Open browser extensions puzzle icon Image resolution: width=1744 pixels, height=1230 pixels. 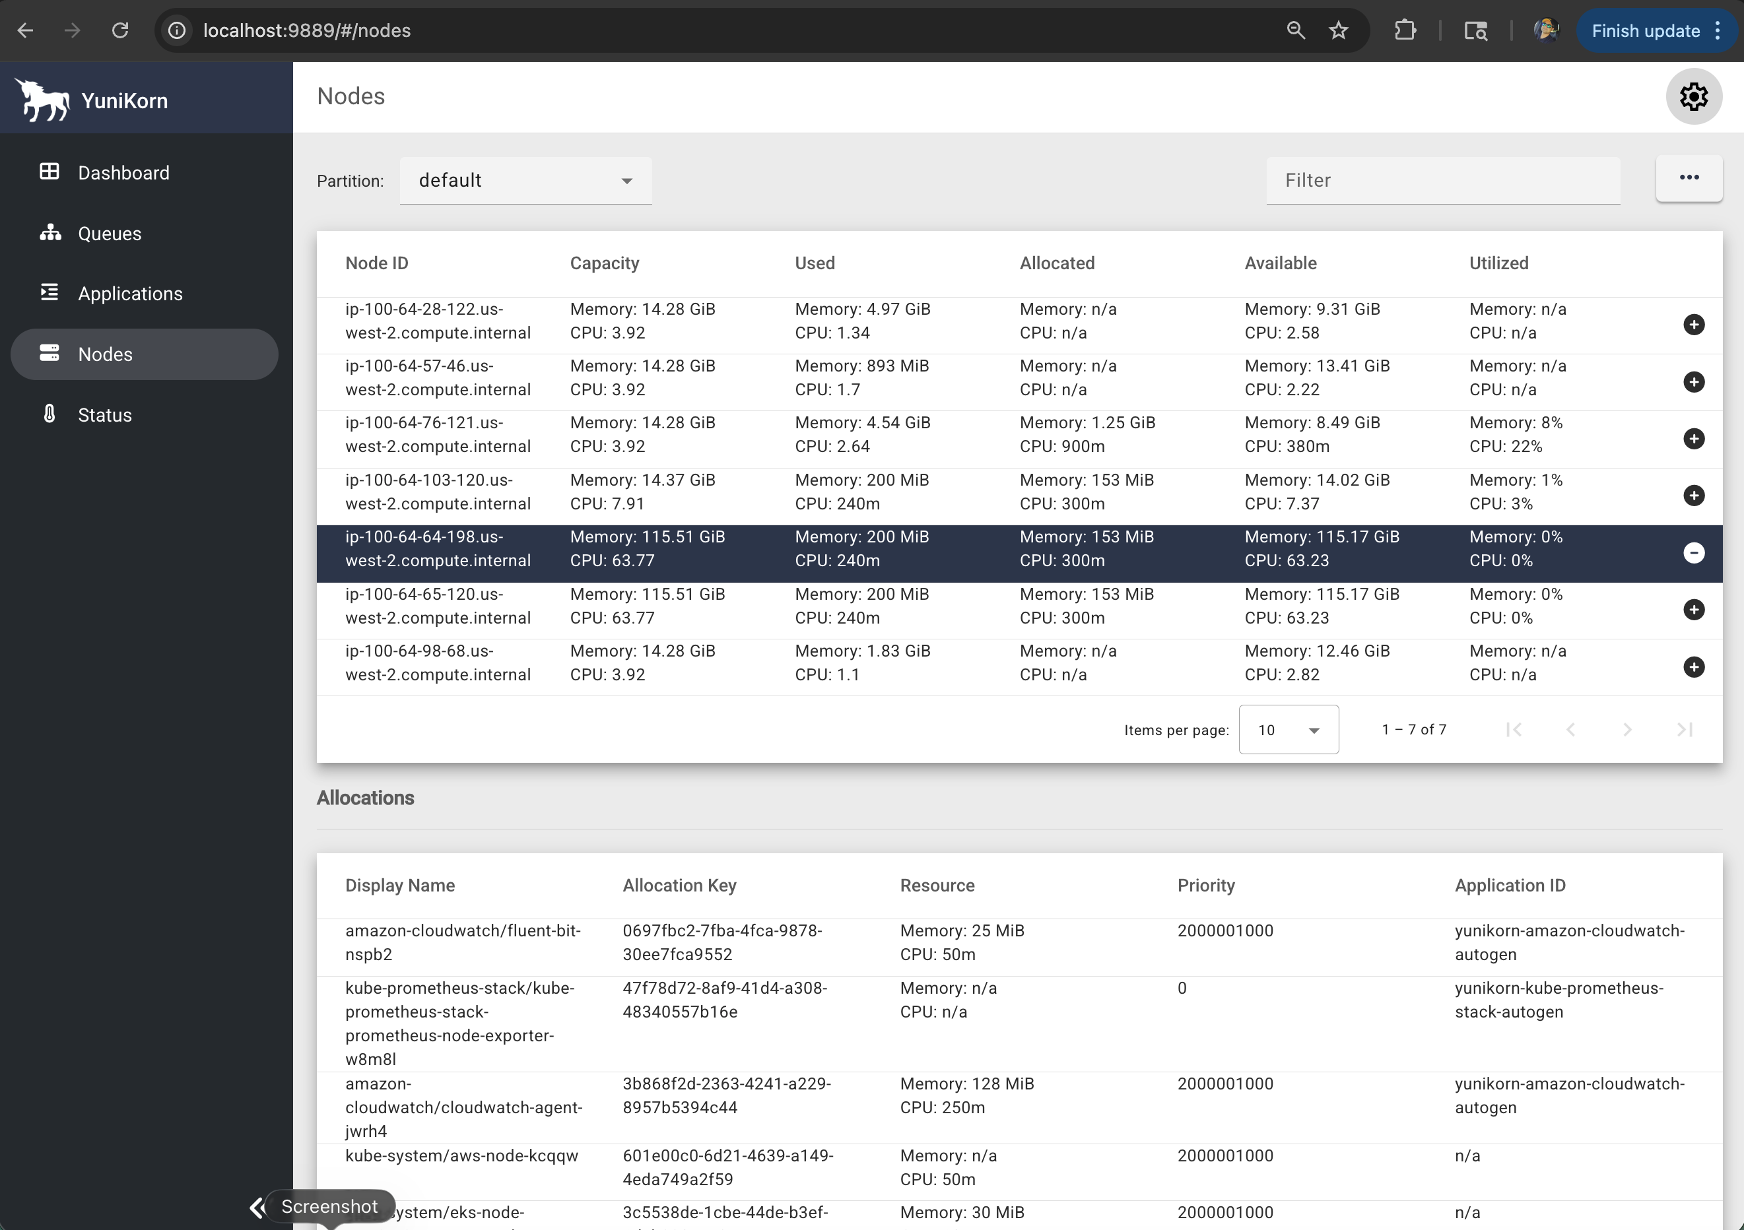coord(1405,30)
